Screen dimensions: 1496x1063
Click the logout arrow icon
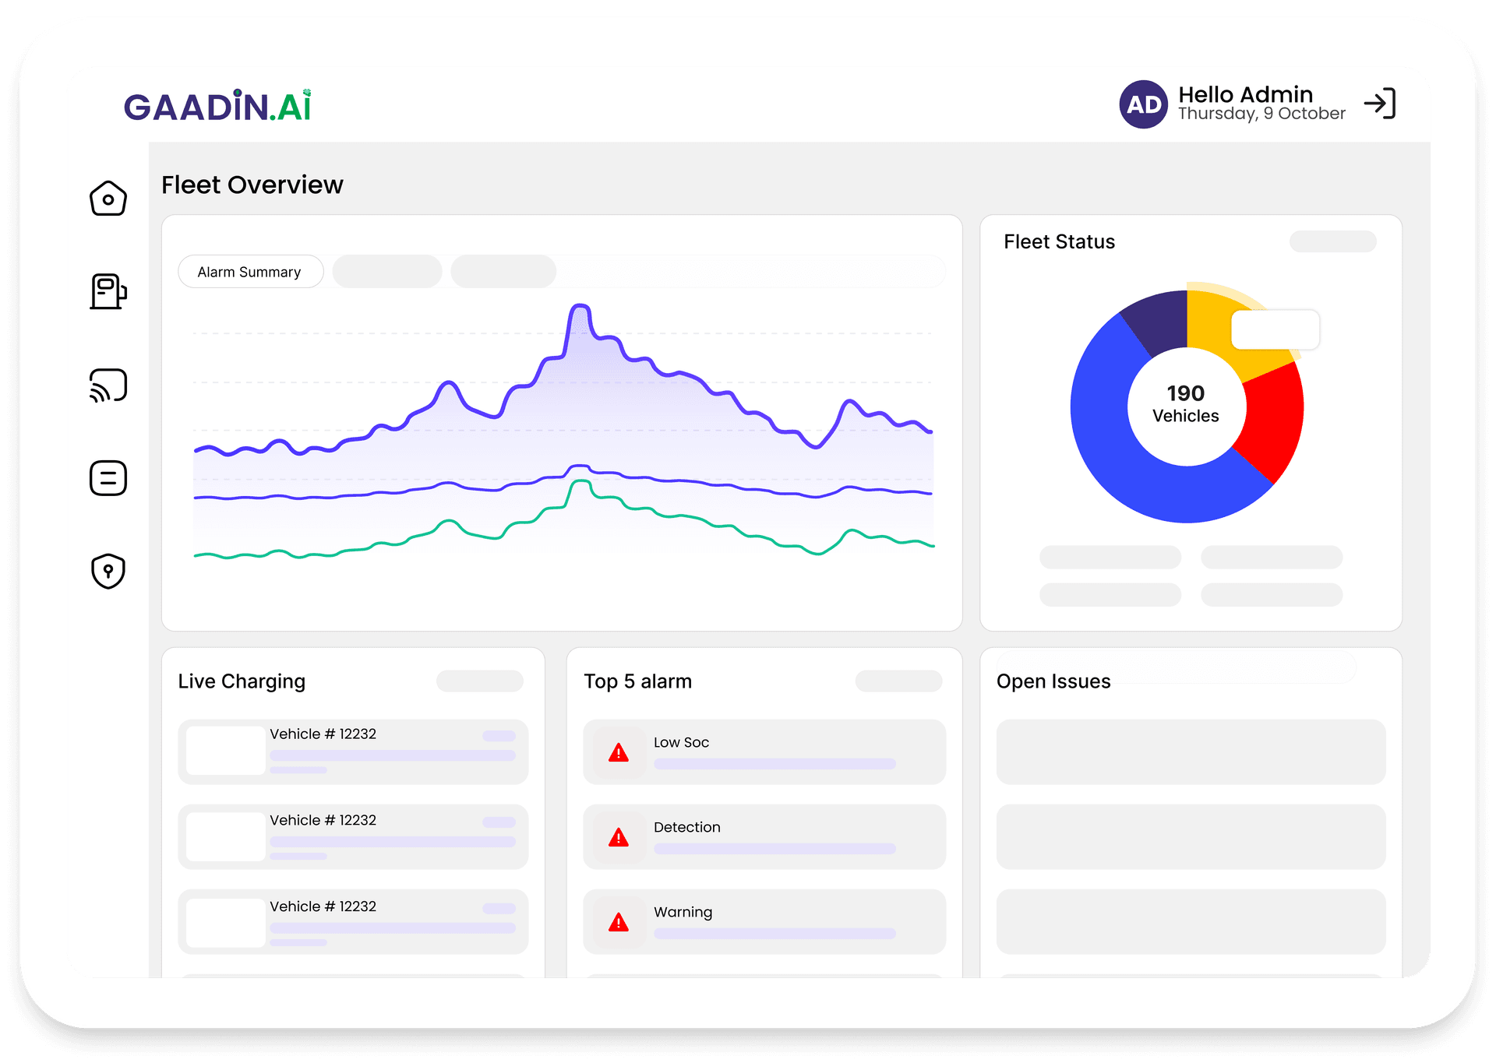1381,103
